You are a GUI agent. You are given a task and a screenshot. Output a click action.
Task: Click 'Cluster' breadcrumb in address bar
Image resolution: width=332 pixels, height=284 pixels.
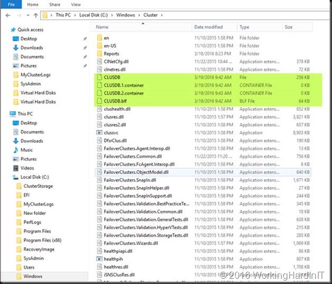pos(150,15)
